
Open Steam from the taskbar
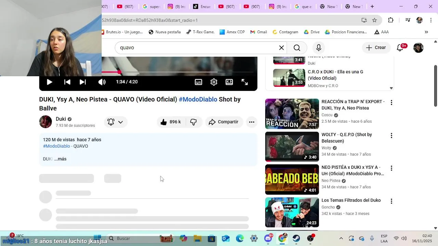pos(296,238)
